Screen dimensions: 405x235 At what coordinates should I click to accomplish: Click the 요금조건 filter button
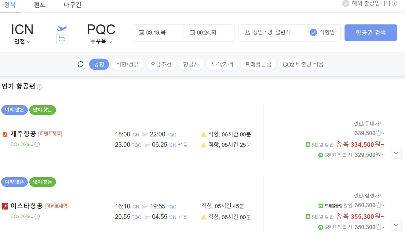161,64
